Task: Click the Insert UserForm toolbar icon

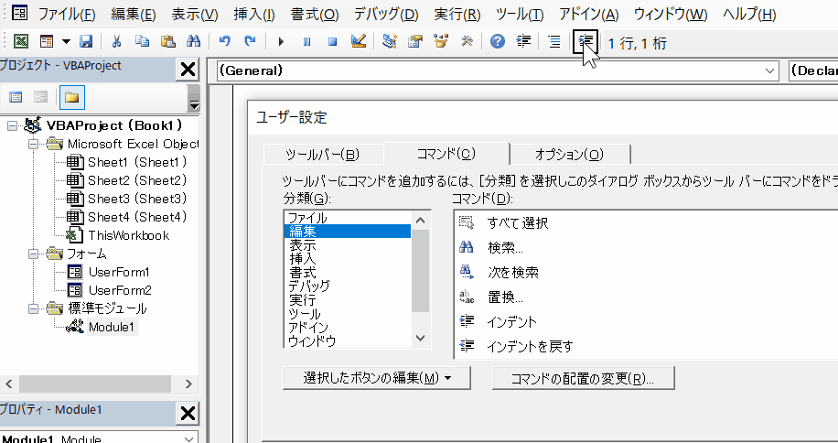Action: click(x=47, y=41)
